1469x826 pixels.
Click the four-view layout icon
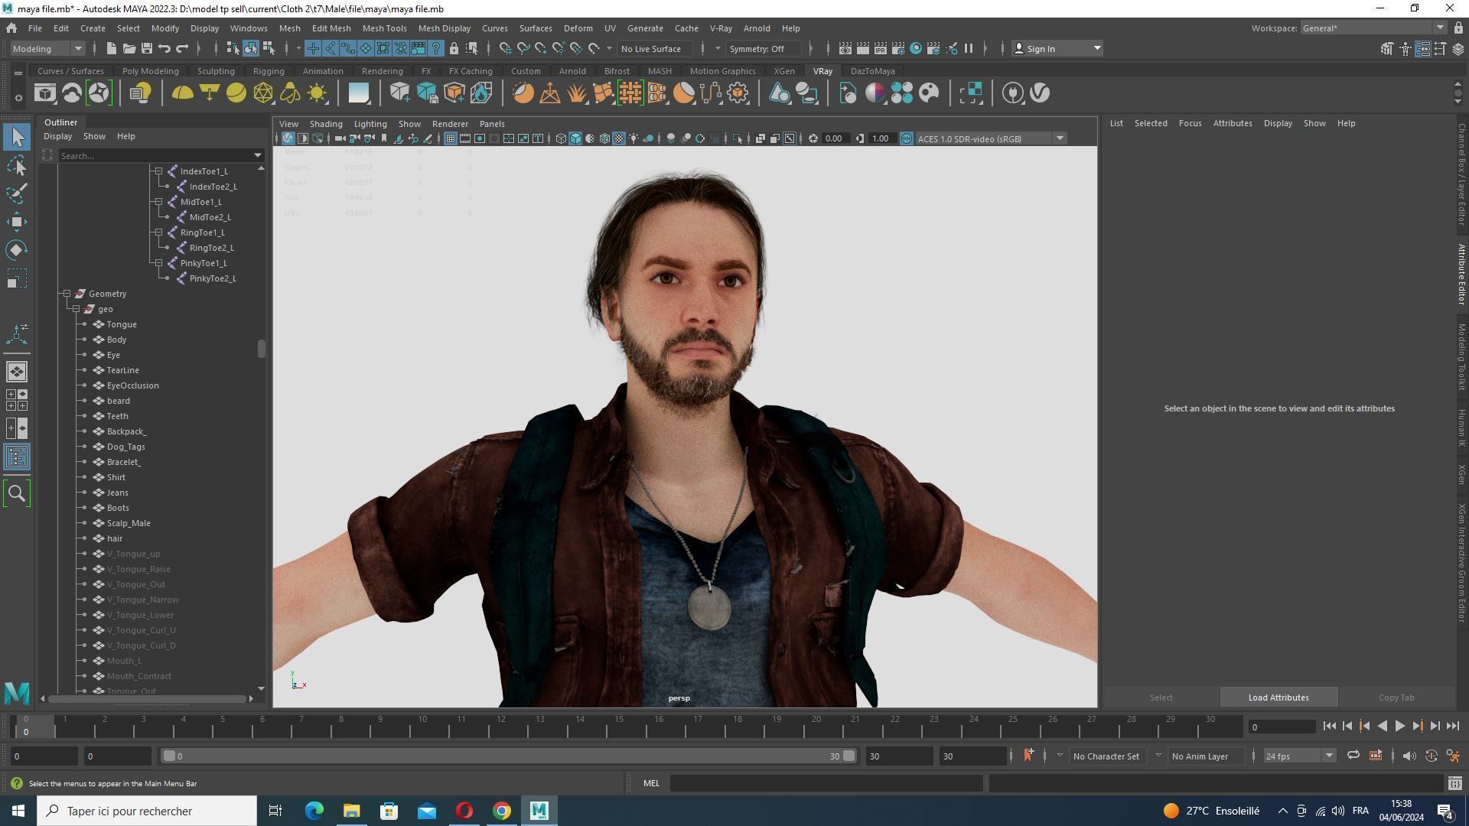click(x=17, y=400)
